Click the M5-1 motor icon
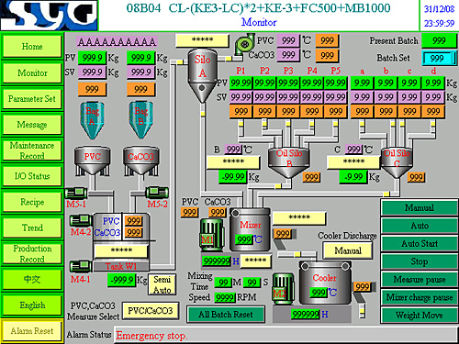Viewport: 459px width, 344px height. pos(76,193)
